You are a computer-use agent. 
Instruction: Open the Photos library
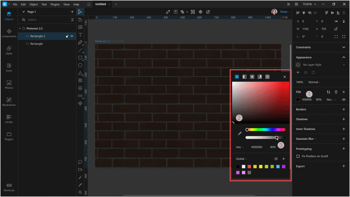[x=9, y=85]
